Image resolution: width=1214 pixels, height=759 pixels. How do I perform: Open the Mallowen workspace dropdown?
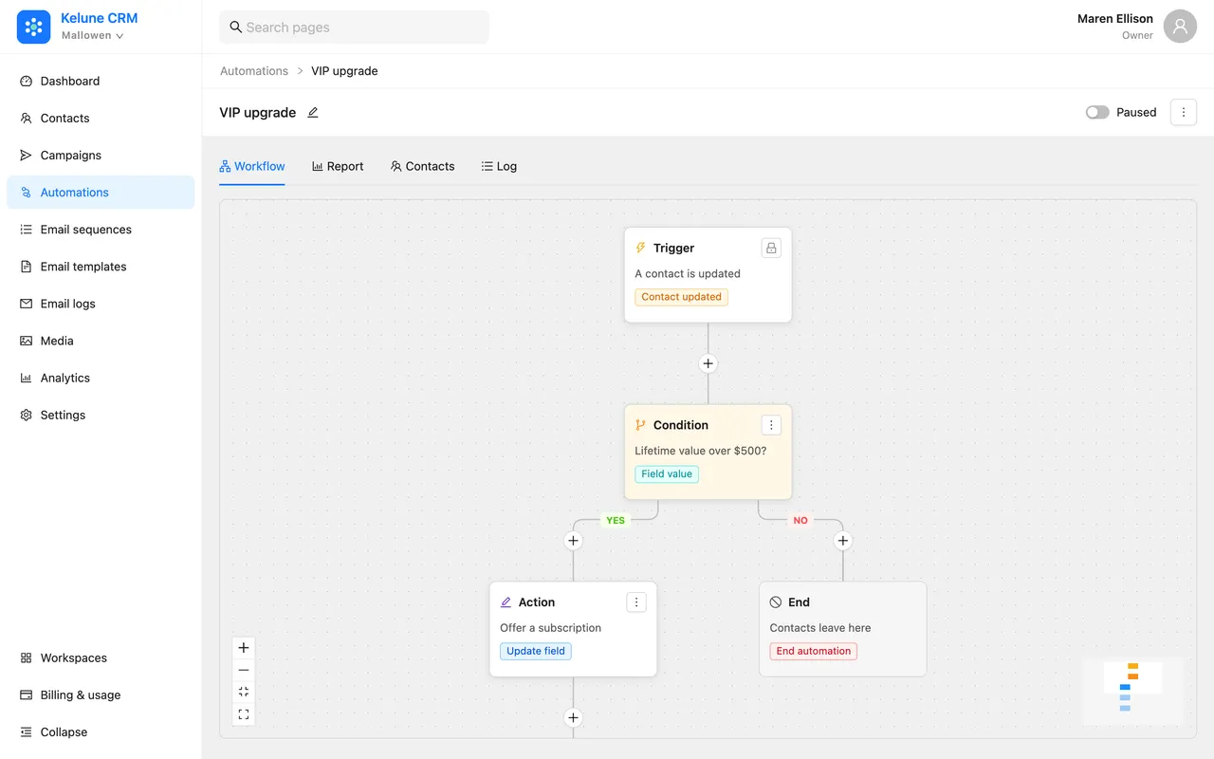[93, 36]
